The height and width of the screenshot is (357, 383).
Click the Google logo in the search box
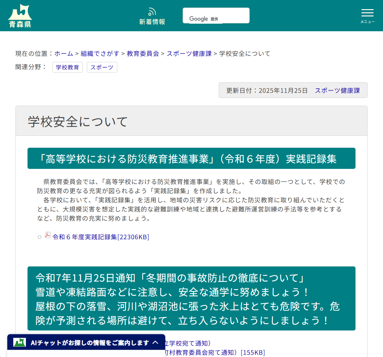pyautogui.click(x=199, y=19)
